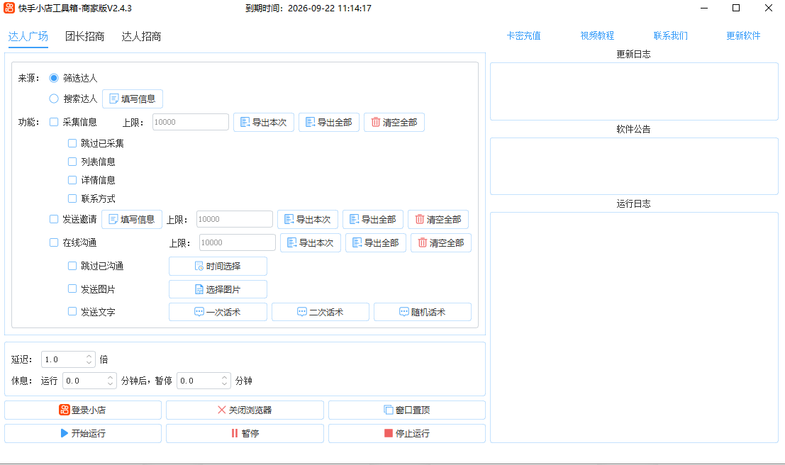Viewport: 785px width, 465px height.
Task: Clear all in 在线沟通 row
Action: click(x=441, y=242)
